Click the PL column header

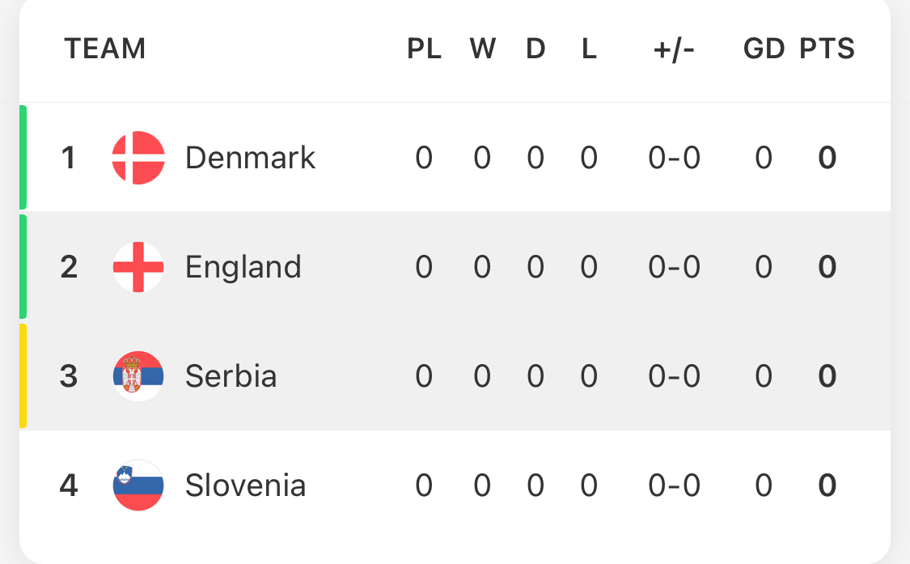(424, 49)
